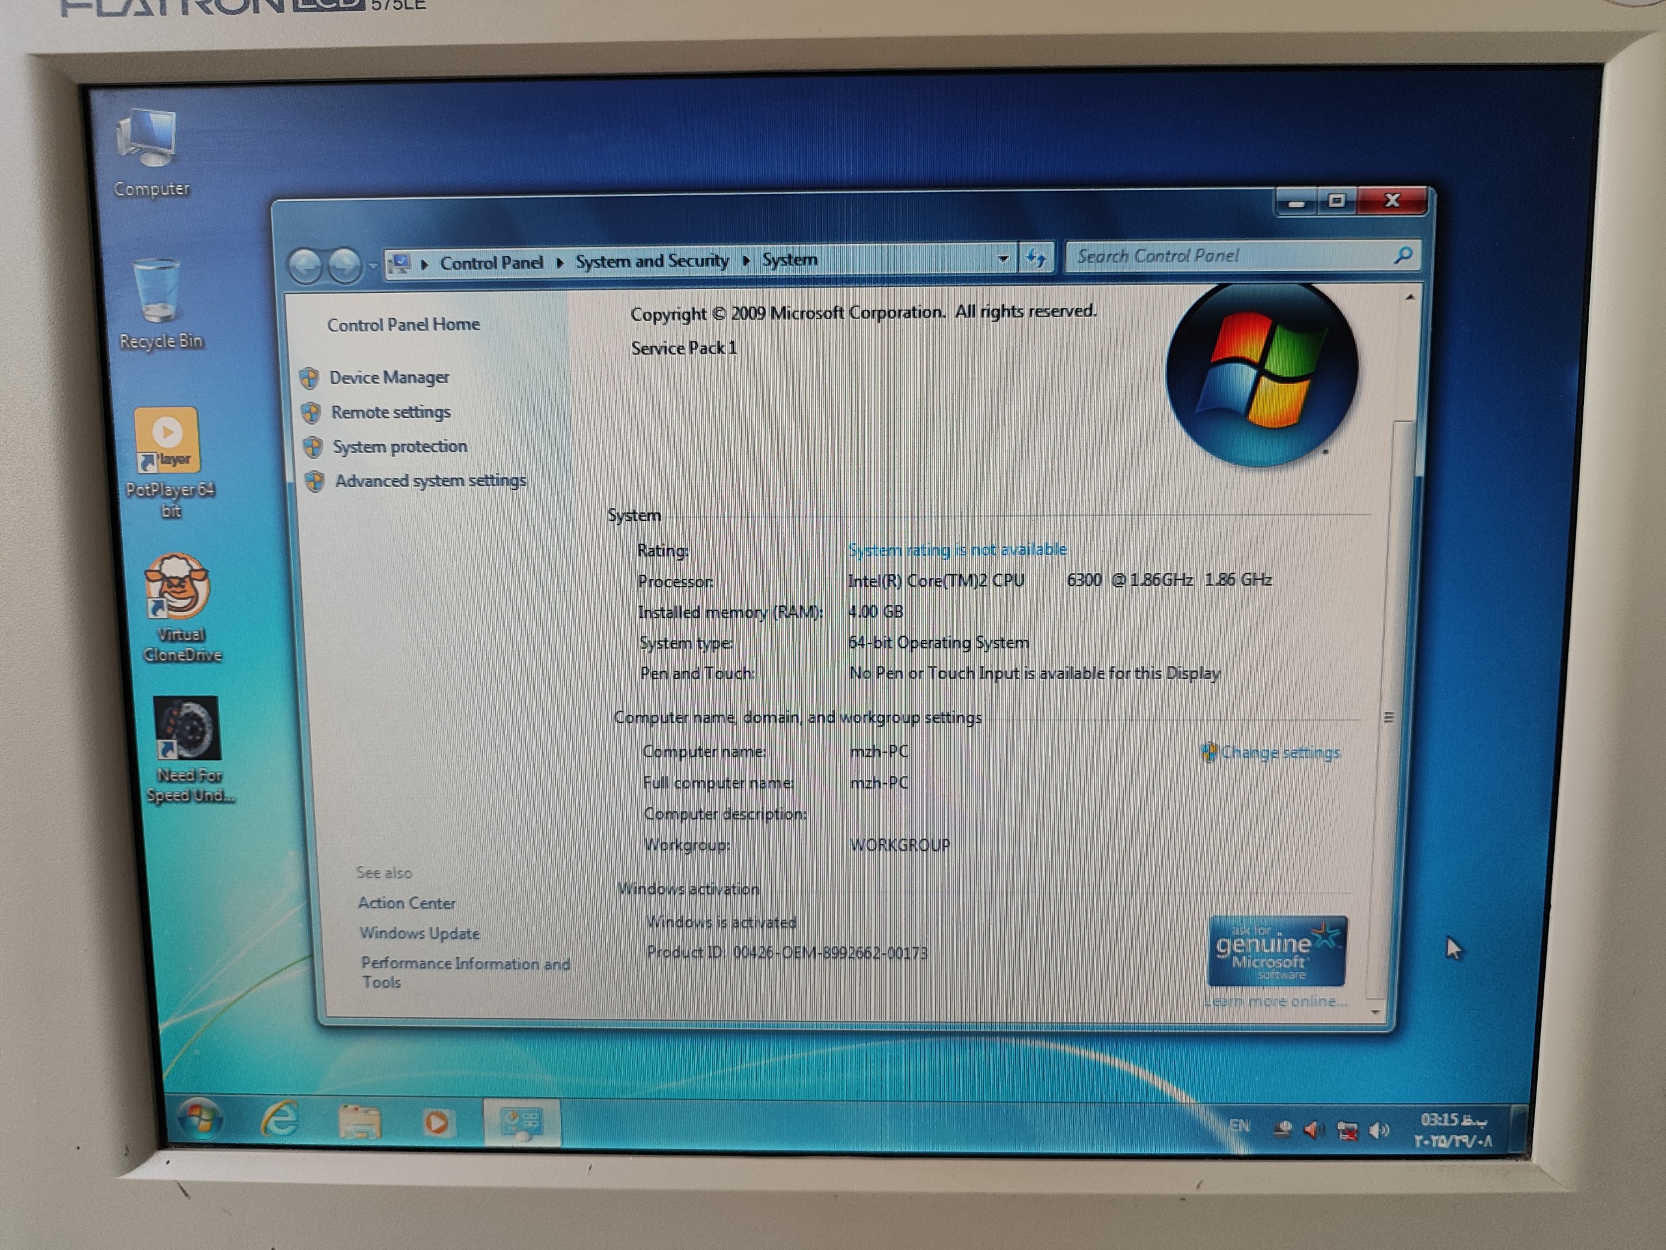
Task: Open the speaker volume tray icon
Action: (1379, 1130)
